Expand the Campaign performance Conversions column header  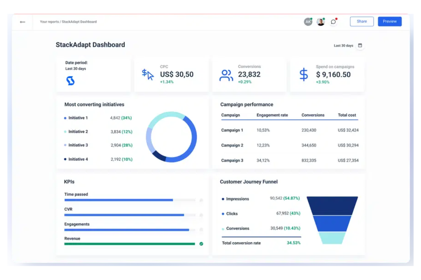click(x=313, y=115)
